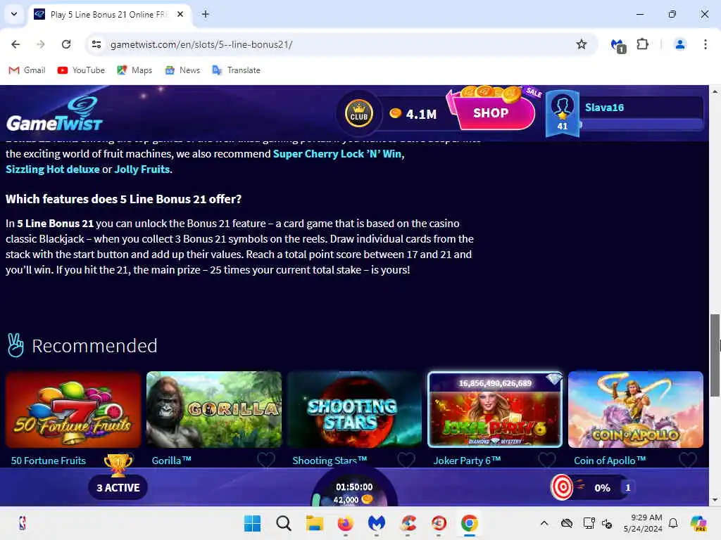View site information icon in address bar
721x540 pixels.
click(96, 44)
